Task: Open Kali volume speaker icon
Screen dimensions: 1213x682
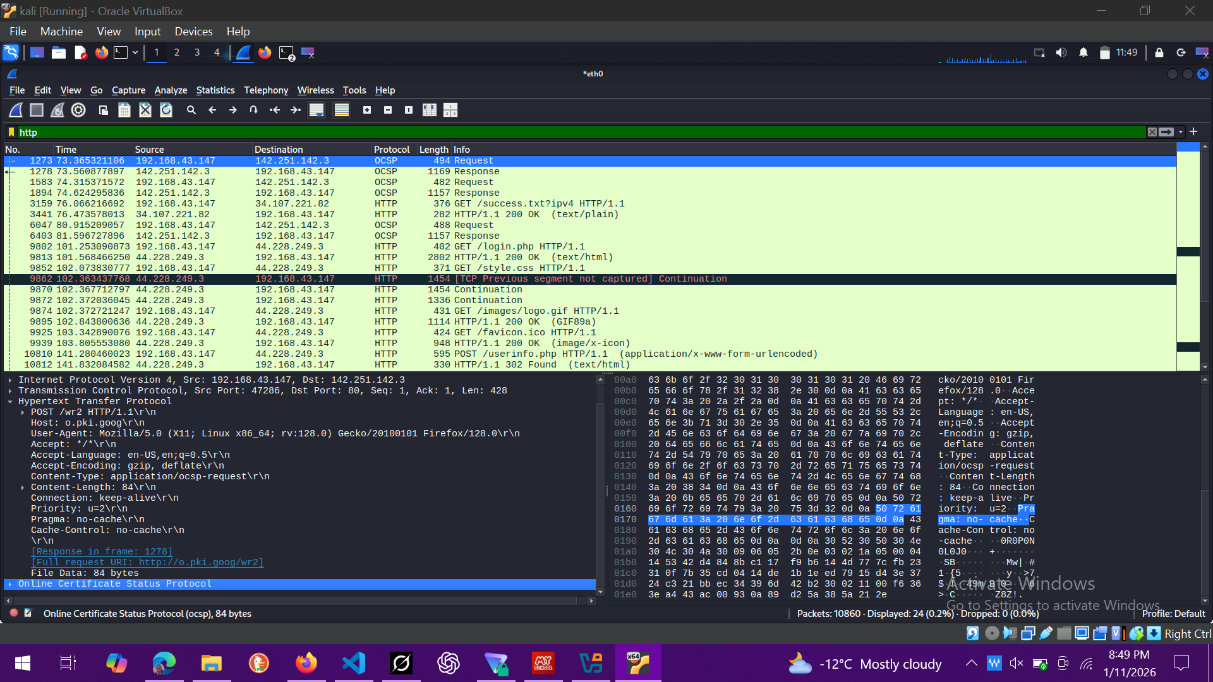Action: tap(1061, 52)
